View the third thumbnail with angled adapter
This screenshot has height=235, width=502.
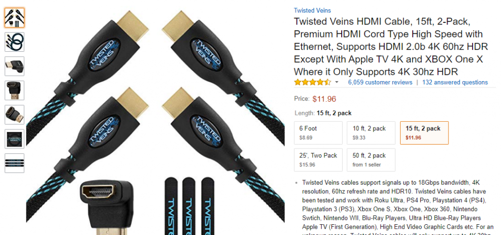coord(14,66)
